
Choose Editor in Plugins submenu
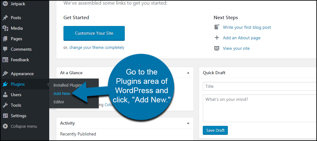click(x=59, y=102)
